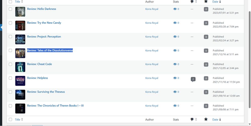The image size is (251, 126).
Task: Click likes count badge for Project: Perception
Action: 206,37
